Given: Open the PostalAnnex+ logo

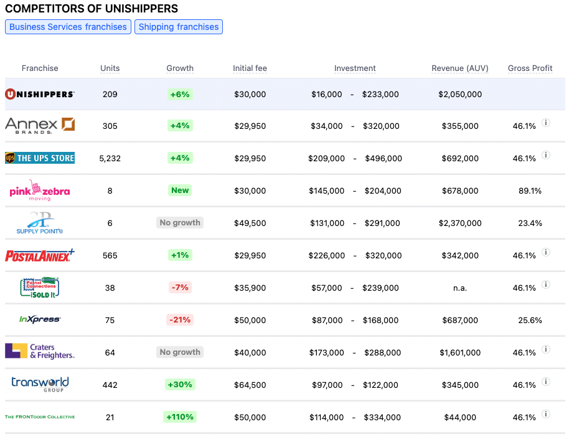Looking at the screenshot, I should coord(40,255).
